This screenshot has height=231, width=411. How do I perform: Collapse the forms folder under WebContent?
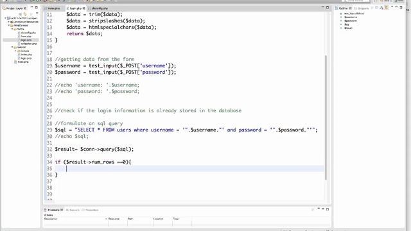click(x=12, y=30)
